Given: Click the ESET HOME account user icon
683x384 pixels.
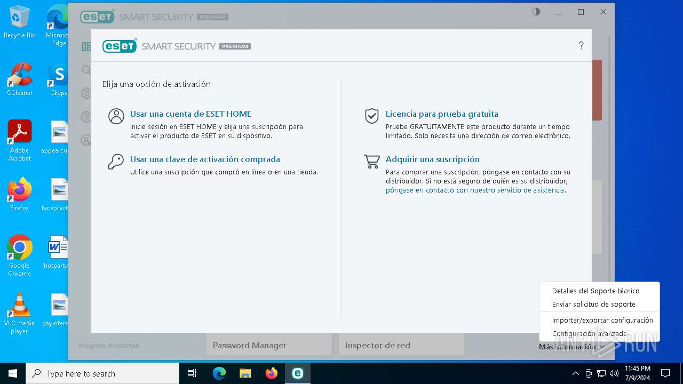Looking at the screenshot, I should click(116, 116).
